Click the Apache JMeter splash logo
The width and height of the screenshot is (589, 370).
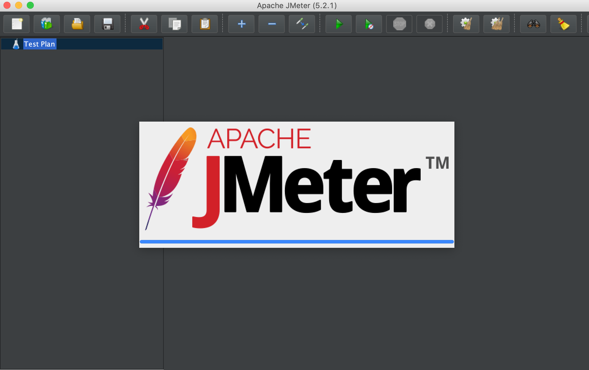[x=297, y=179]
